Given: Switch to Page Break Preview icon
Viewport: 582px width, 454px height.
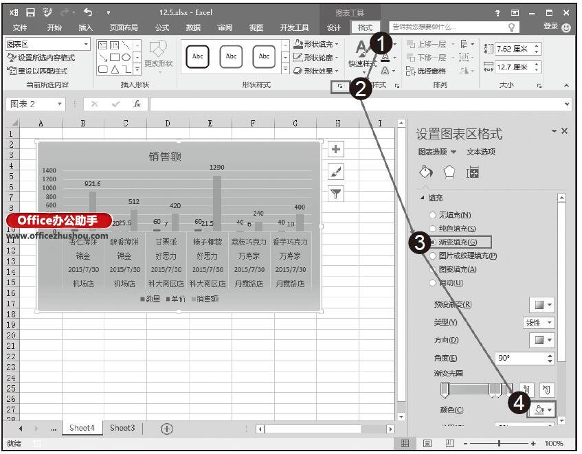Looking at the screenshot, I should coord(450,443).
